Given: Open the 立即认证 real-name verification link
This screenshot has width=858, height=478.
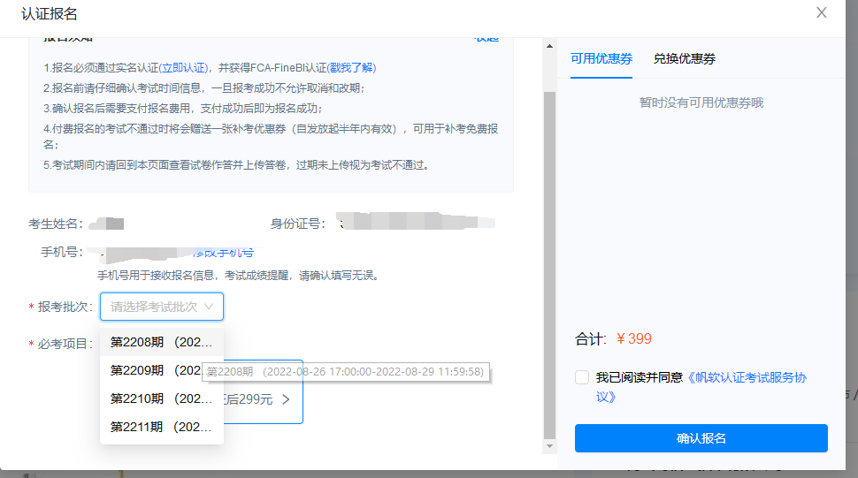Looking at the screenshot, I should click(x=183, y=68).
